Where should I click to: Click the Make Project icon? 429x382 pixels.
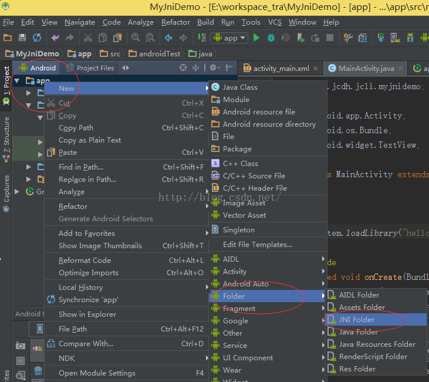pyautogui.click(x=202, y=38)
